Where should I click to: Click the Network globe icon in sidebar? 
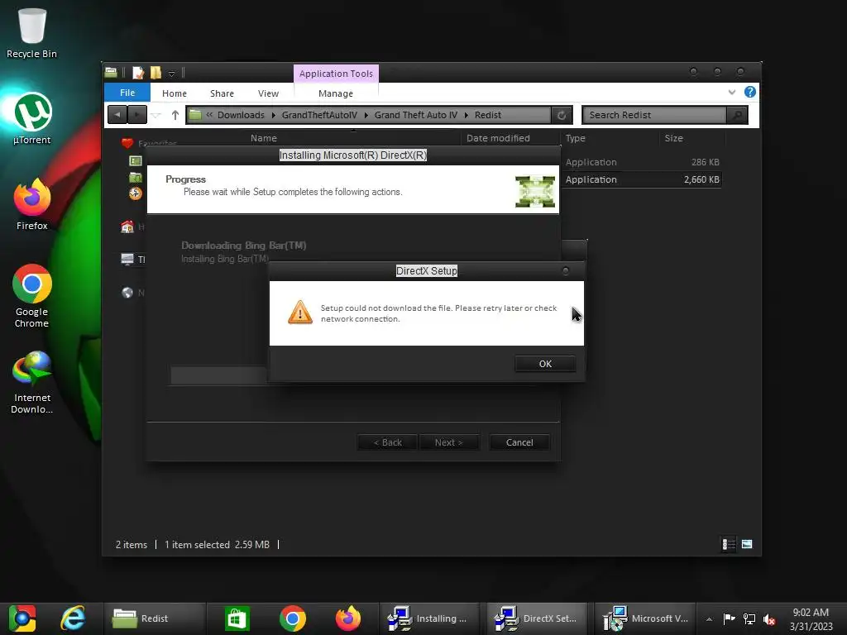pos(127,293)
